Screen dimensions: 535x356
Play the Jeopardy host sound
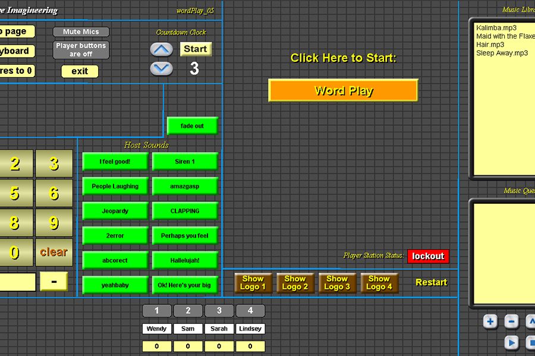tap(115, 211)
